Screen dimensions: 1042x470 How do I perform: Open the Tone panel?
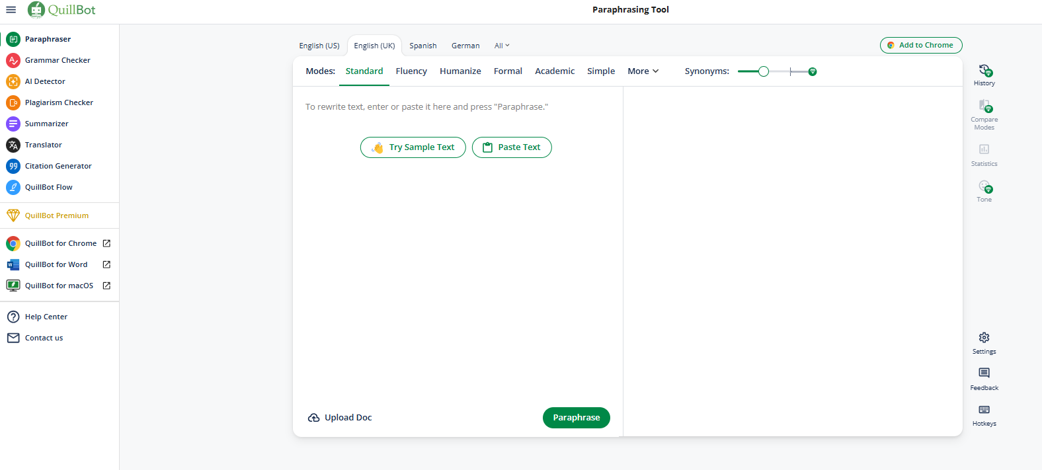pyautogui.click(x=984, y=191)
